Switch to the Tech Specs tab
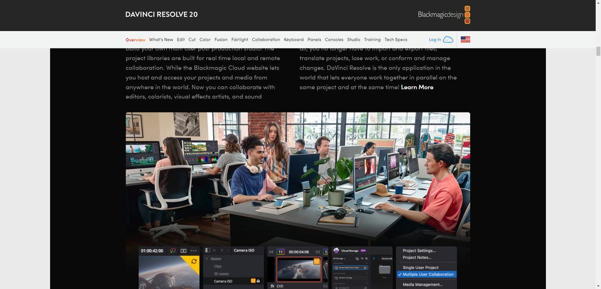601x289 pixels. 396,39
